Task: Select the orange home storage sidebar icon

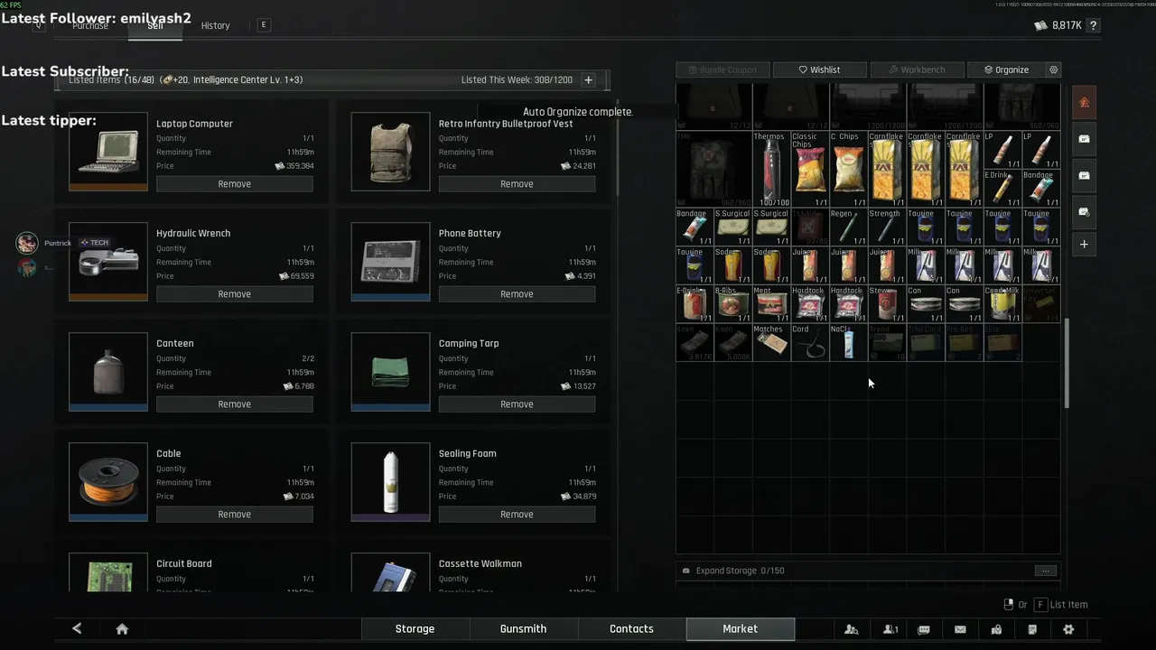Action: (x=1084, y=102)
